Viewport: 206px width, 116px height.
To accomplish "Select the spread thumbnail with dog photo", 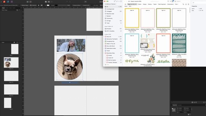I will click(x=11, y=63).
